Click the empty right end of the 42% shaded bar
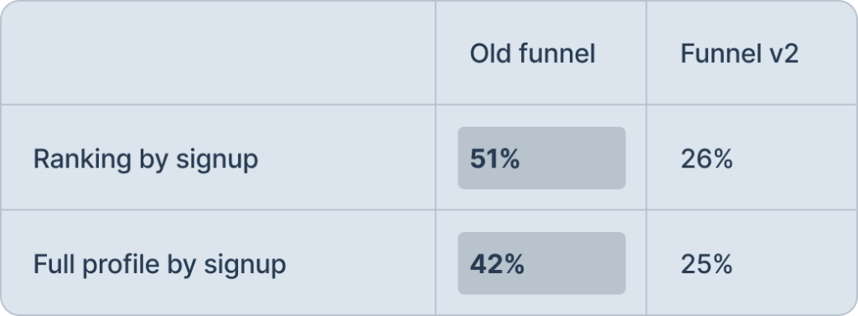The height and width of the screenshot is (316, 858). point(577,263)
